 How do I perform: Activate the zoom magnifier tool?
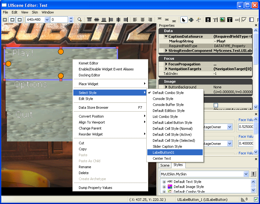80,19
